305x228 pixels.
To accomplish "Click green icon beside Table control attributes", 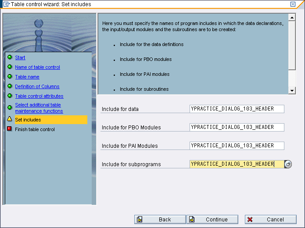I will pos(10,96).
